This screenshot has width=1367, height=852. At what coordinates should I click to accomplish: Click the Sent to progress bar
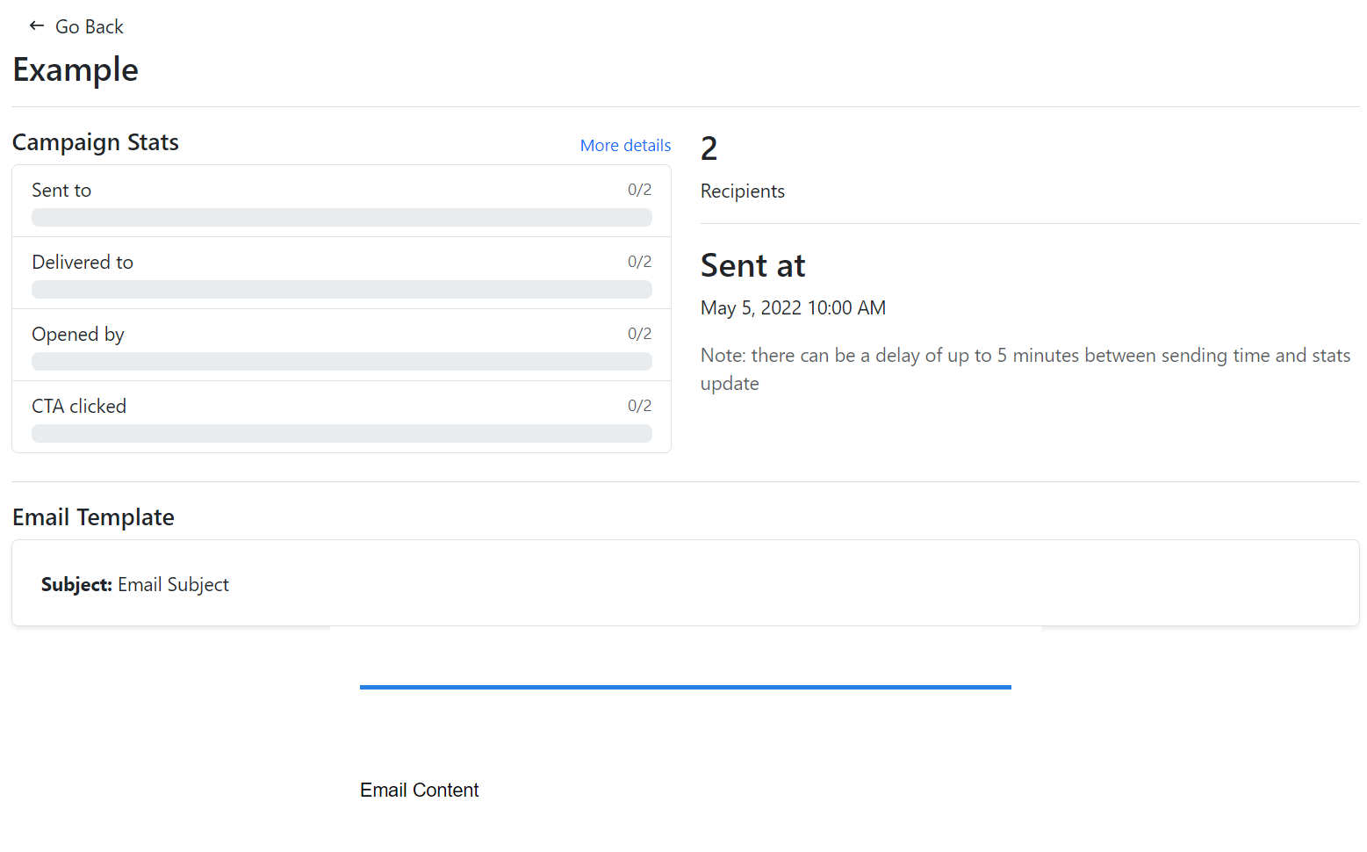(342, 218)
